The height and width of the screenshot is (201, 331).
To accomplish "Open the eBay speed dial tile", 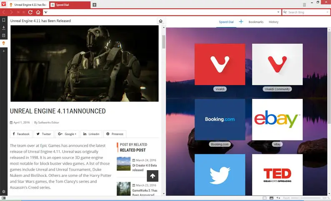I will [x=277, y=120].
